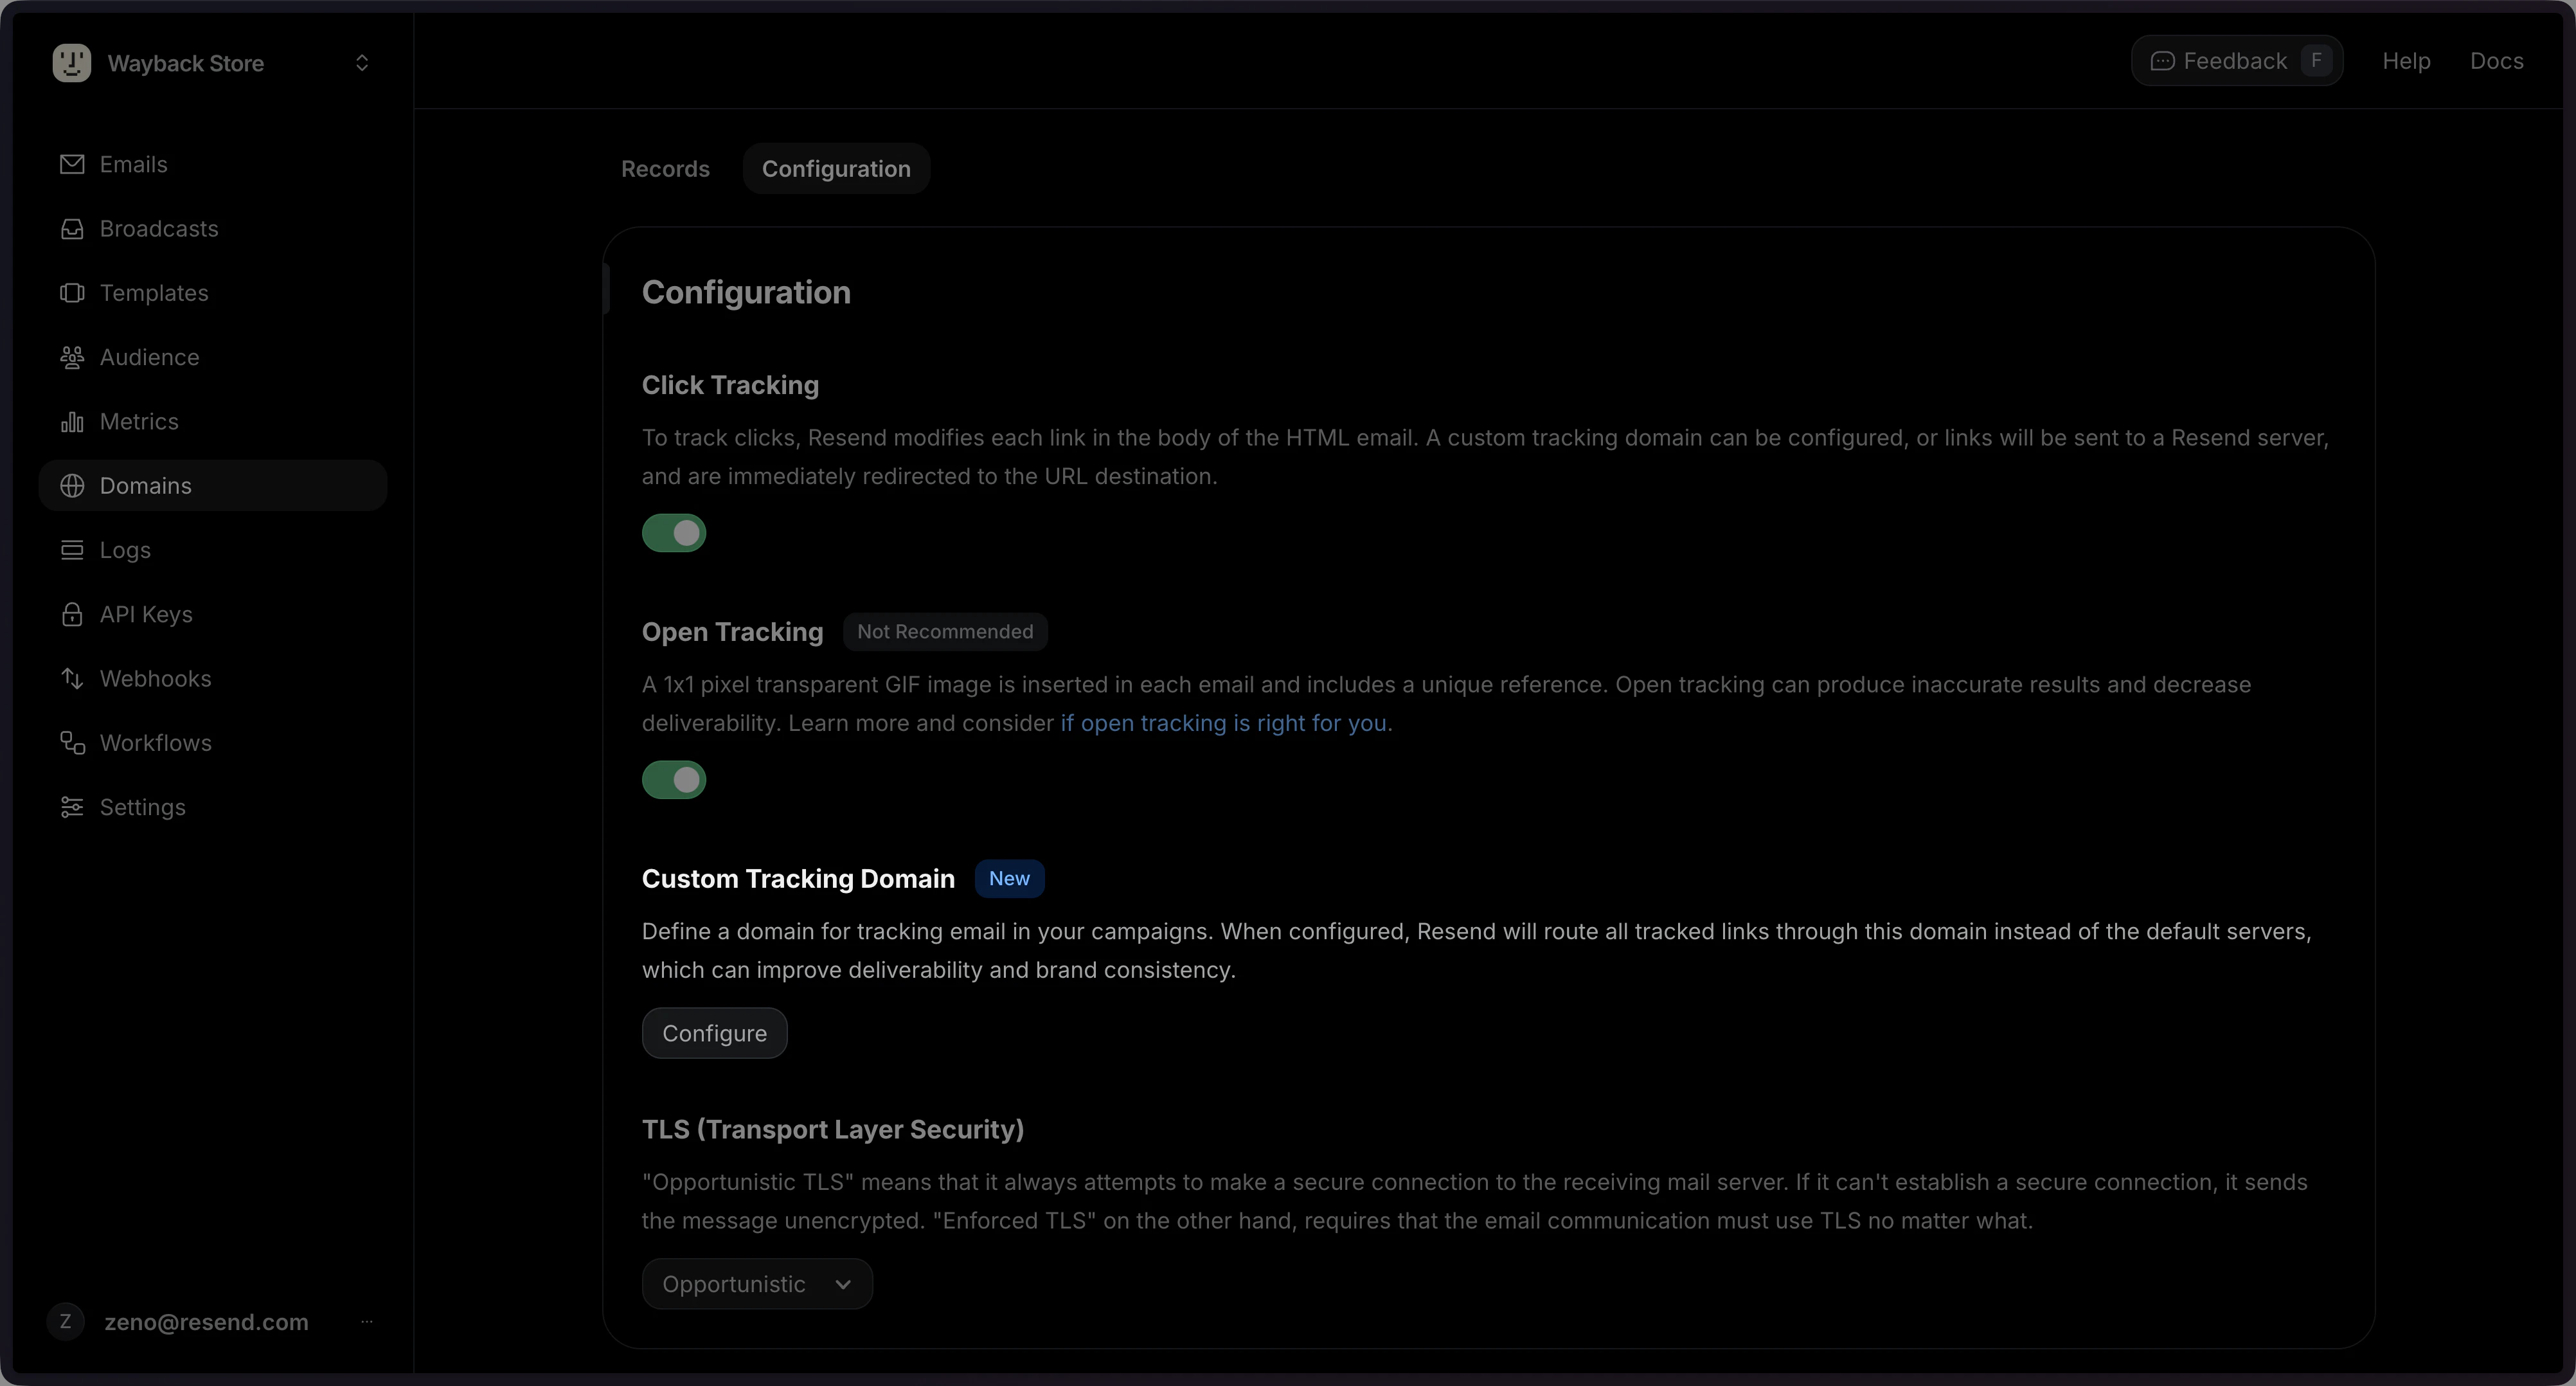Open the account options menu next to zeno@resend.com

click(366, 1322)
